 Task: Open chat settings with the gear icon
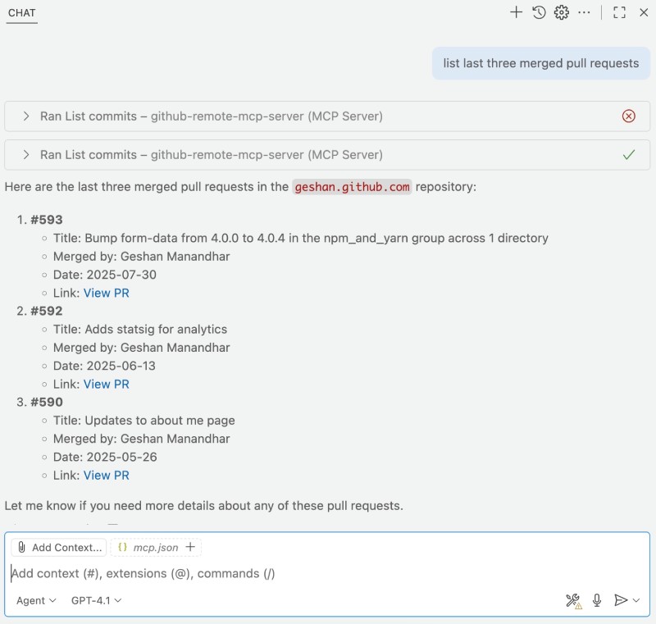pyautogui.click(x=563, y=12)
